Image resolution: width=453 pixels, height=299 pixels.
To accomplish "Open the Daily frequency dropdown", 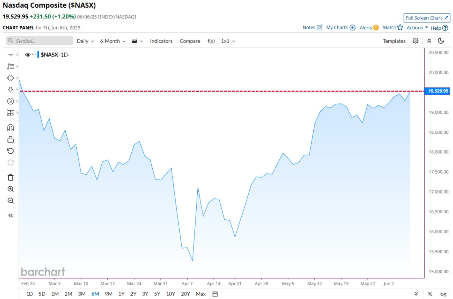I will pos(85,41).
